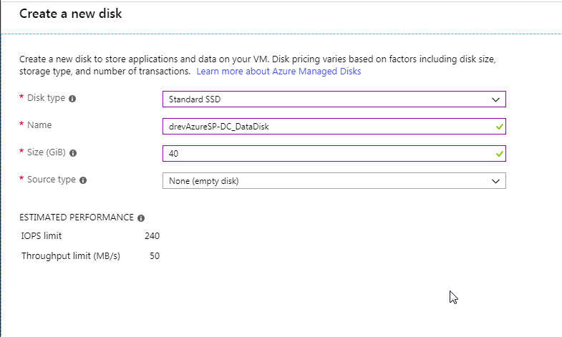Click the 'Disk type' field label
This screenshot has width=562, height=337.
pos(46,98)
